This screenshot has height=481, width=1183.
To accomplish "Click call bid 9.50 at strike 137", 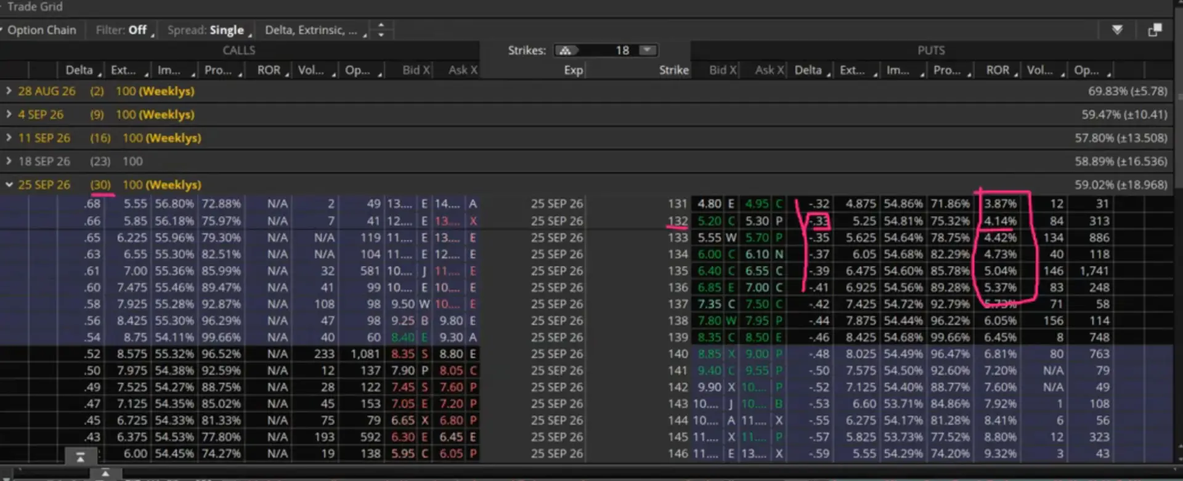I will coord(403,304).
